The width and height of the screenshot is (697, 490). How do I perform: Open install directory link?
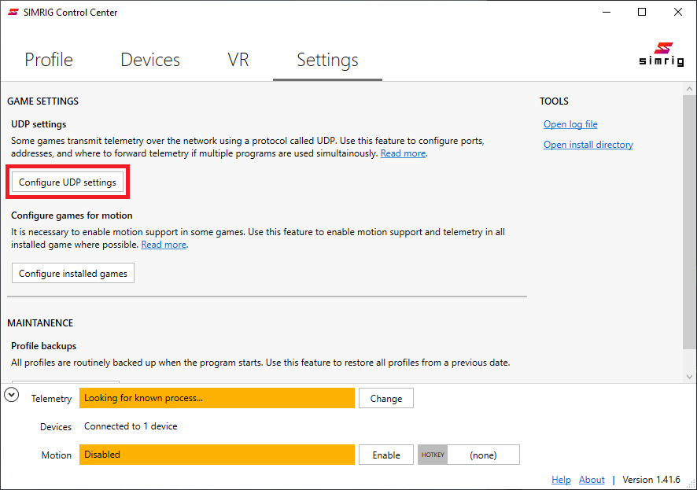(588, 145)
